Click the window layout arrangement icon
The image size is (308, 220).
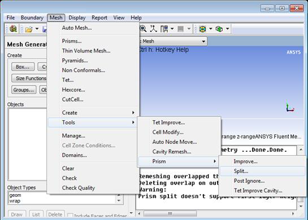click(x=164, y=29)
